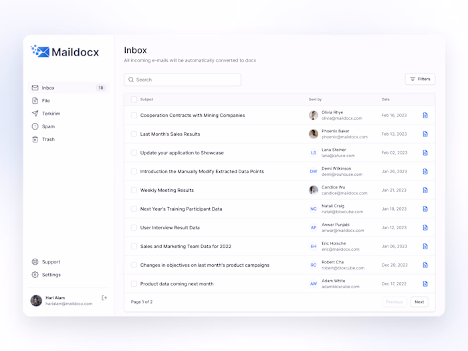Click sender name Demi Wilkinson
This screenshot has height=351, width=468.
click(x=336, y=168)
